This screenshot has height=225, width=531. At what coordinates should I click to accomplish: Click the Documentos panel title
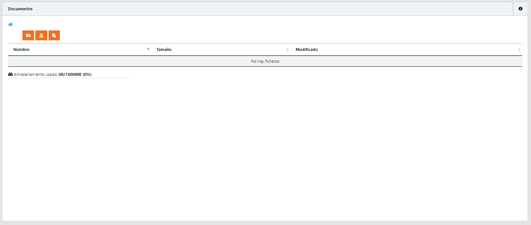[20, 9]
